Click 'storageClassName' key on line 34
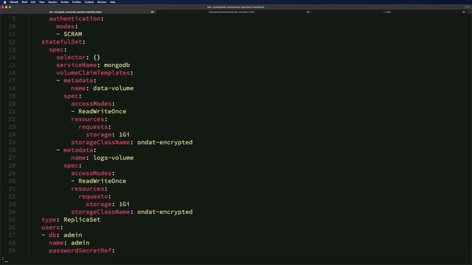The height and width of the screenshot is (265, 472). [x=100, y=212]
